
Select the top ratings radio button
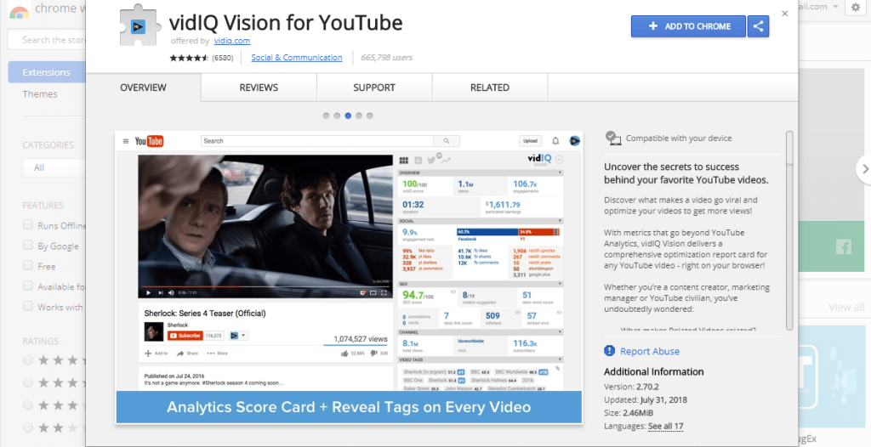pos(28,360)
